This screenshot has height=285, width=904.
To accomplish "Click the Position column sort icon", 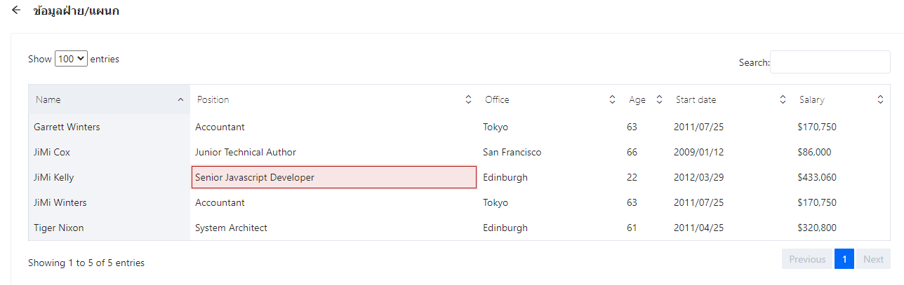I will pos(468,100).
